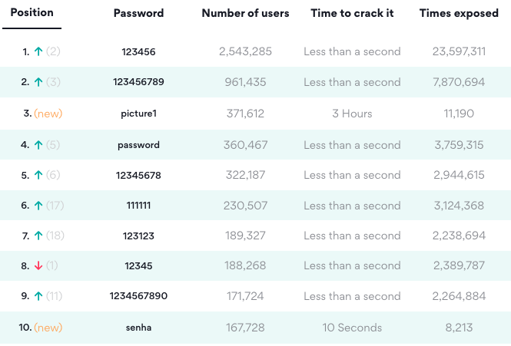Viewport: 511px width, 346px height.
Task: Select the picture1 password cell
Action: 138,114
